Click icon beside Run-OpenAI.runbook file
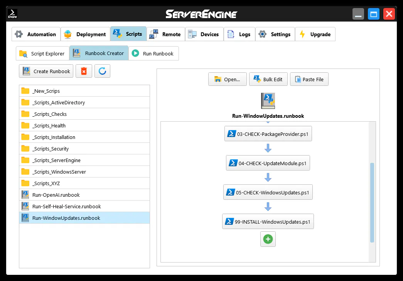 pyautogui.click(x=25, y=195)
